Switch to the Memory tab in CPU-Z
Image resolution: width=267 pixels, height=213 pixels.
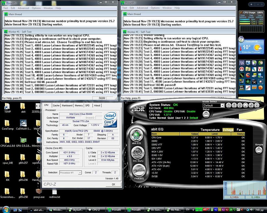(x=79, y=105)
